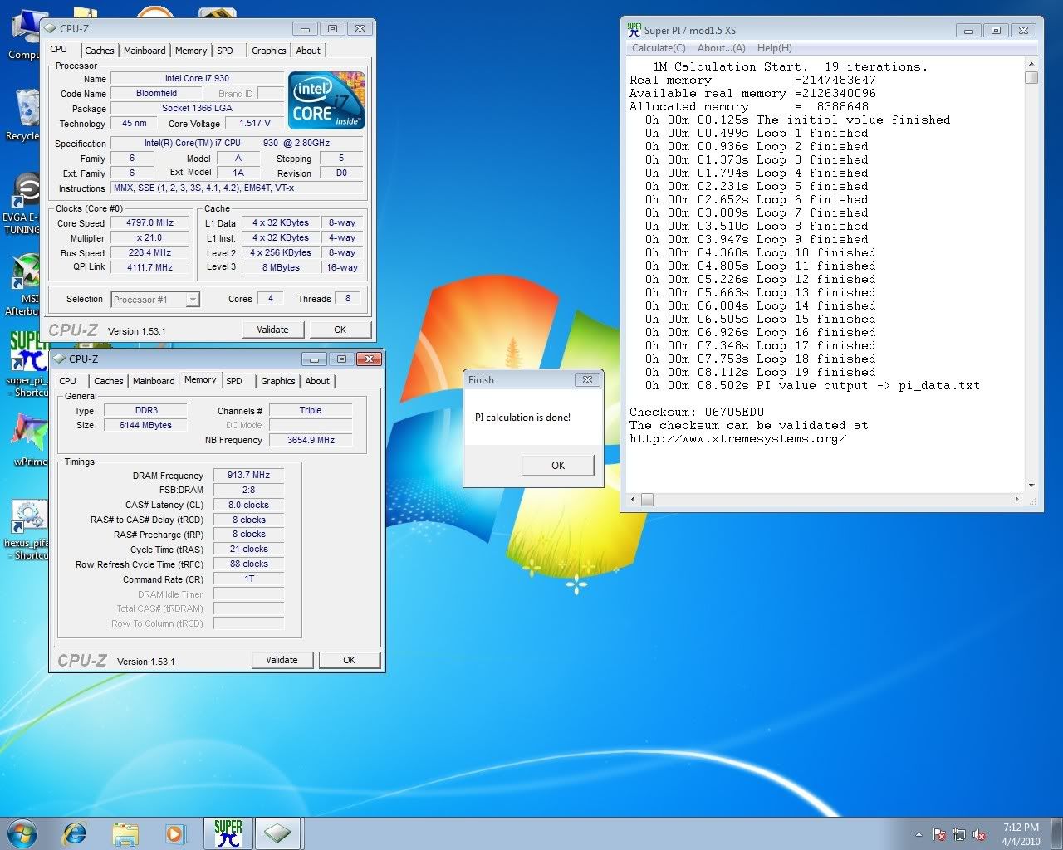The width and height of the screenshot is (1063, 850).
Task: Open About...(A) menu in Super PI
Action: point(721,48)
